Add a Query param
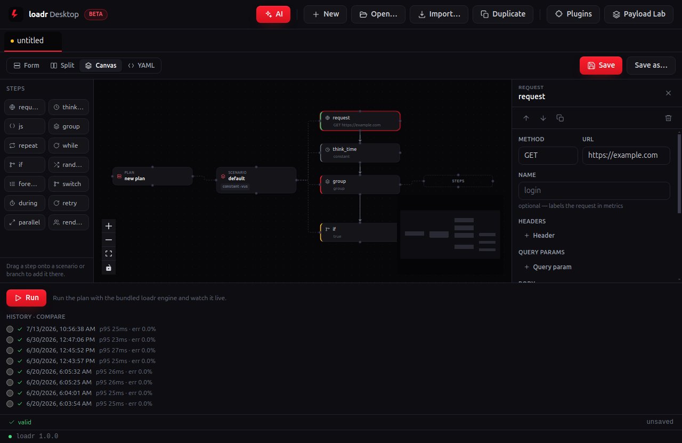The image size is (682, 443). click(x=548, y=267)
